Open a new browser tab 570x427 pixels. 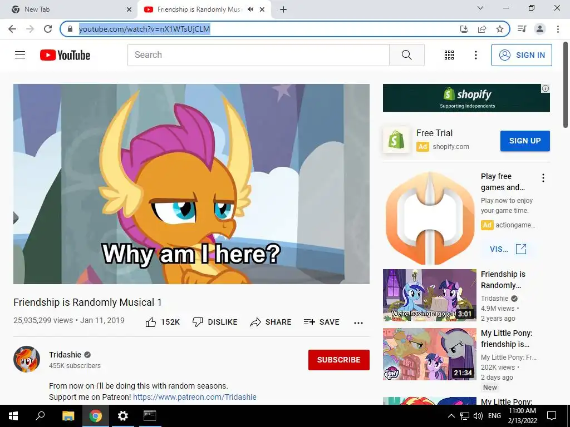[x=283, y=9]
